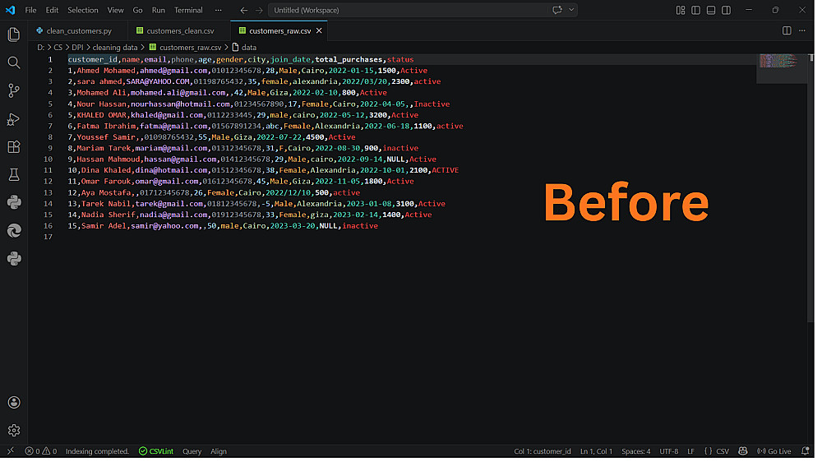822x462 pixels.
Task: Click the DPI breadcrumb folder
Action: pyautogui.click(x=77, y=48)
